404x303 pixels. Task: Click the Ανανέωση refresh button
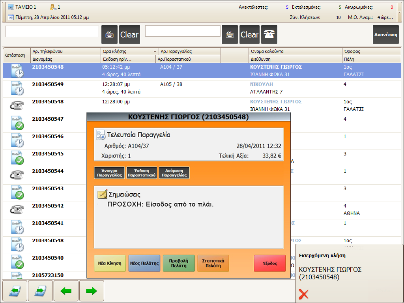(386, 35)
